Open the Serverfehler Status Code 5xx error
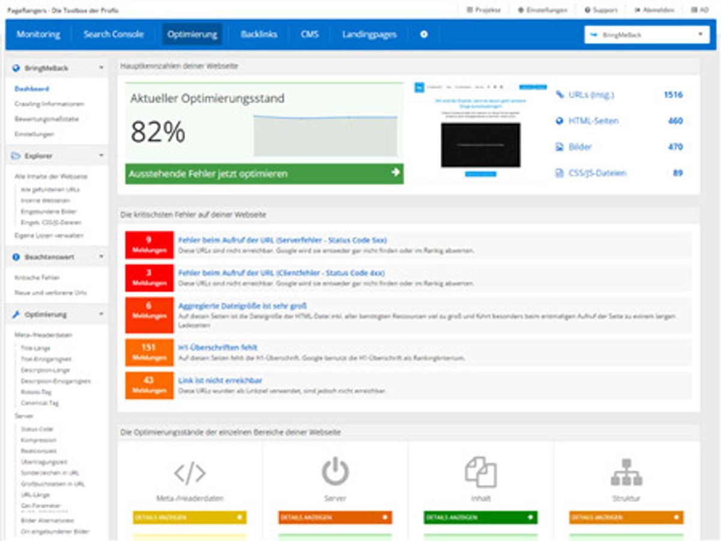The width and height of the screenshot is (721, 541). (282, 240)
